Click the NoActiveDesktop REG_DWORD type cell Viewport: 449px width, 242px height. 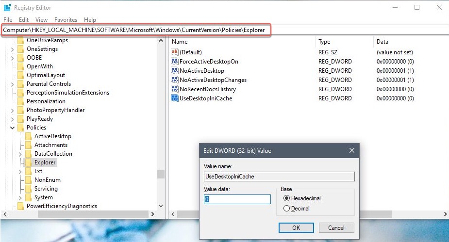[335, 70]
